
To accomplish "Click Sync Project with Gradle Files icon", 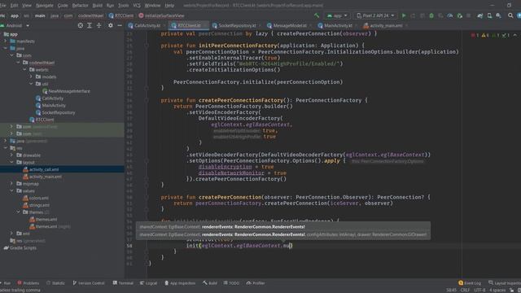I will (479, 15).
